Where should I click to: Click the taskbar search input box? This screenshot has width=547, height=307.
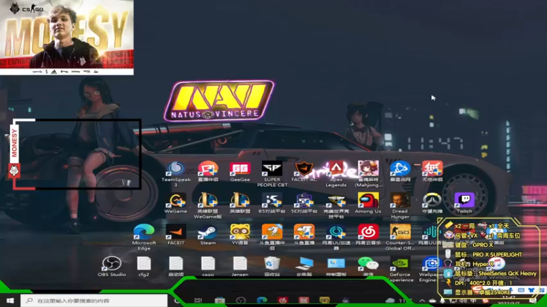coord(94,300)
